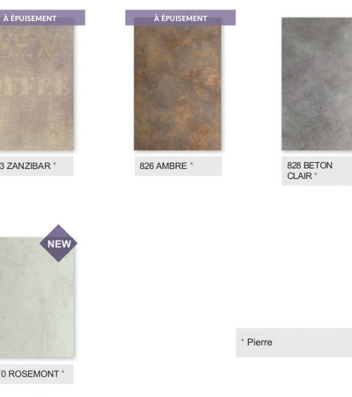Click the asterisk beside ZANZIBAR

click(x=55, y=164)
